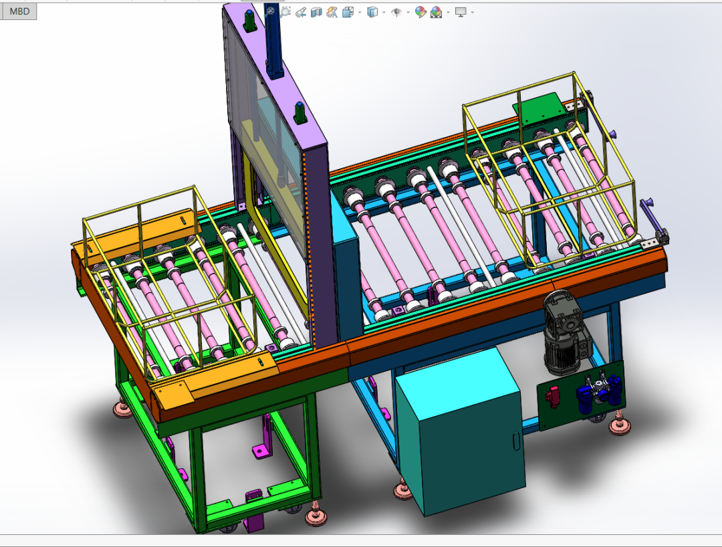This screenshot has width=722, height=547.
Task: Open the Apply Scene dropdown arrow
Action: click(447, 12)
